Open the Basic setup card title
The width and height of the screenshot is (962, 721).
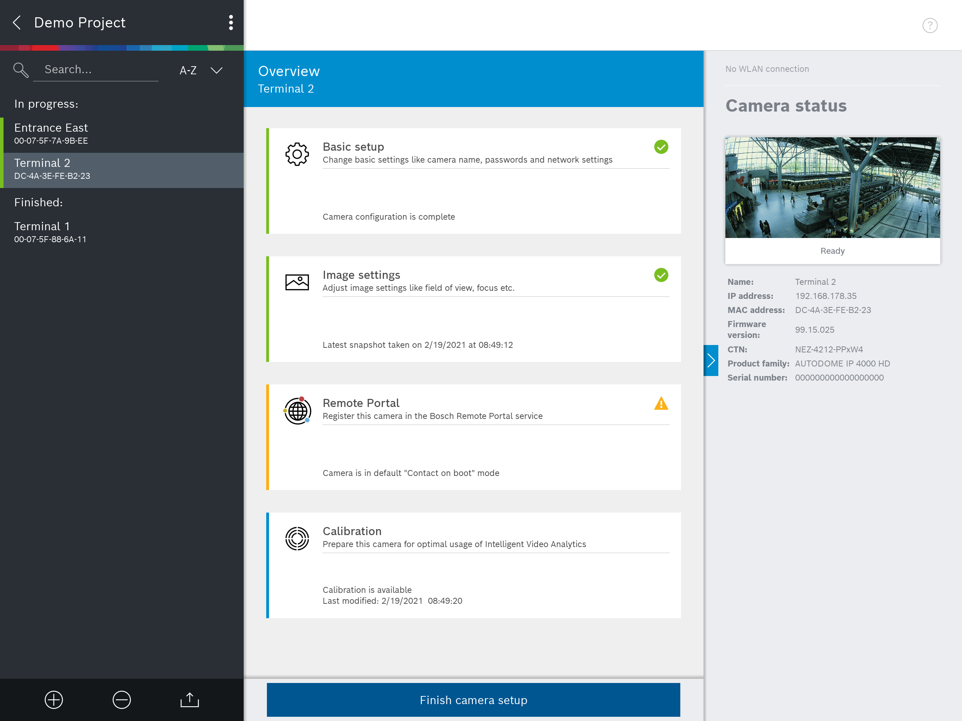pyautogui.click(x=354, y=146)
